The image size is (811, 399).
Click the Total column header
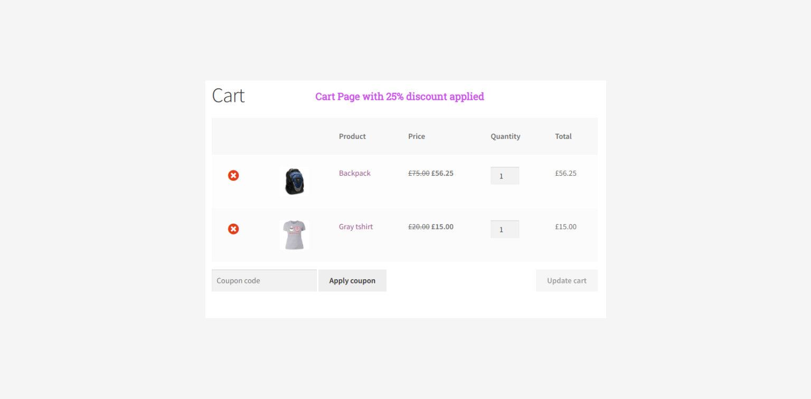(563, 136)
